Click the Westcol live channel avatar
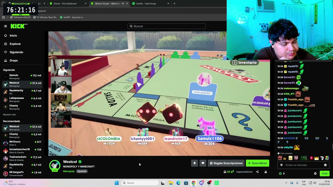 55,166
